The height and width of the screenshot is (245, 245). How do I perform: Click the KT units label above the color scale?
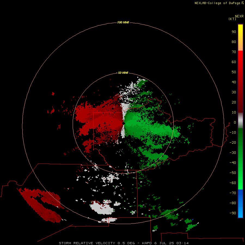(x=232, y=19)
